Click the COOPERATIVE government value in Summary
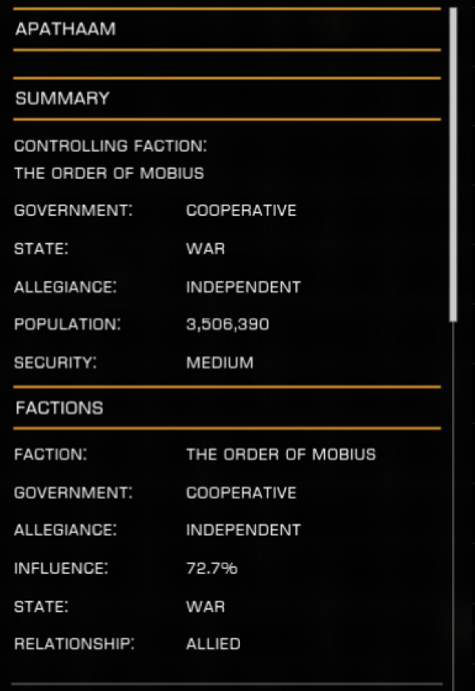Viewport: 475px width, 691px height. point(241,211)
